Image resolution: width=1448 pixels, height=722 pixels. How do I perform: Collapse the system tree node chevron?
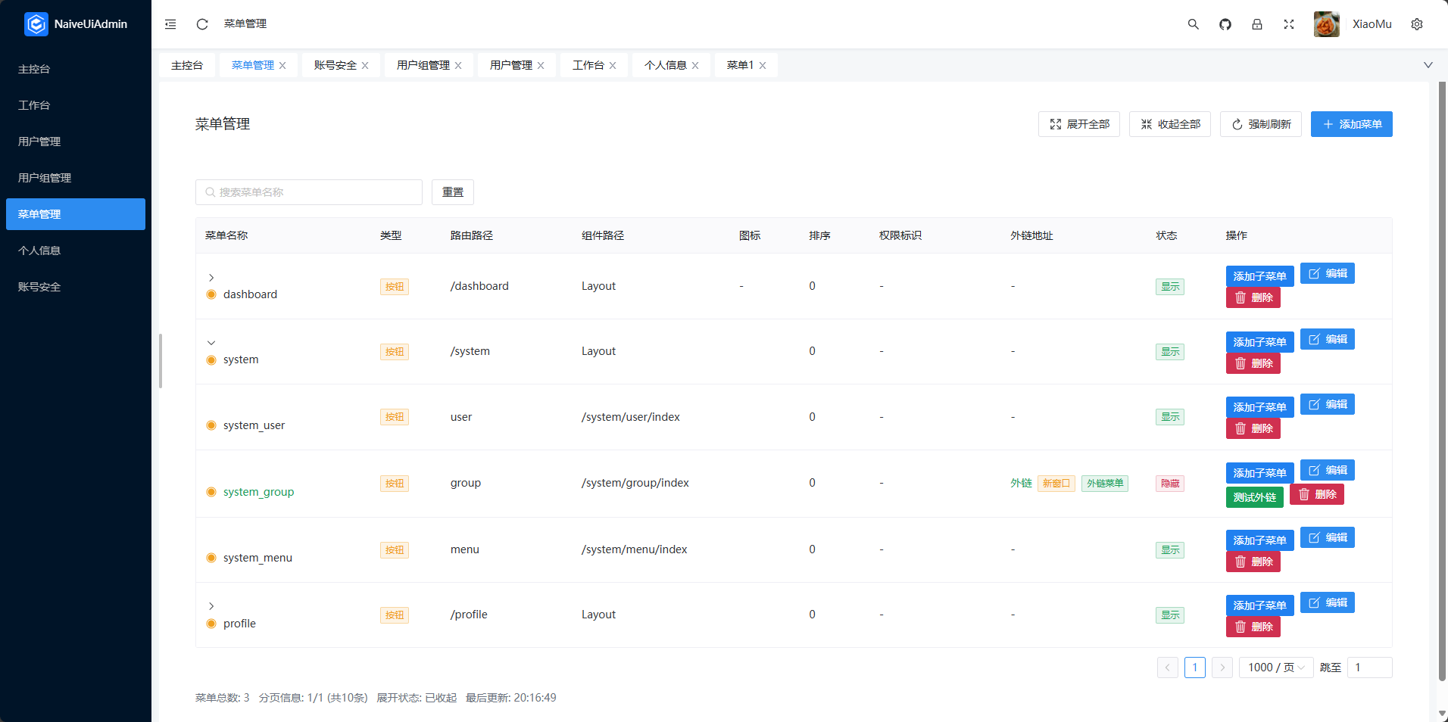click(211, 342)
